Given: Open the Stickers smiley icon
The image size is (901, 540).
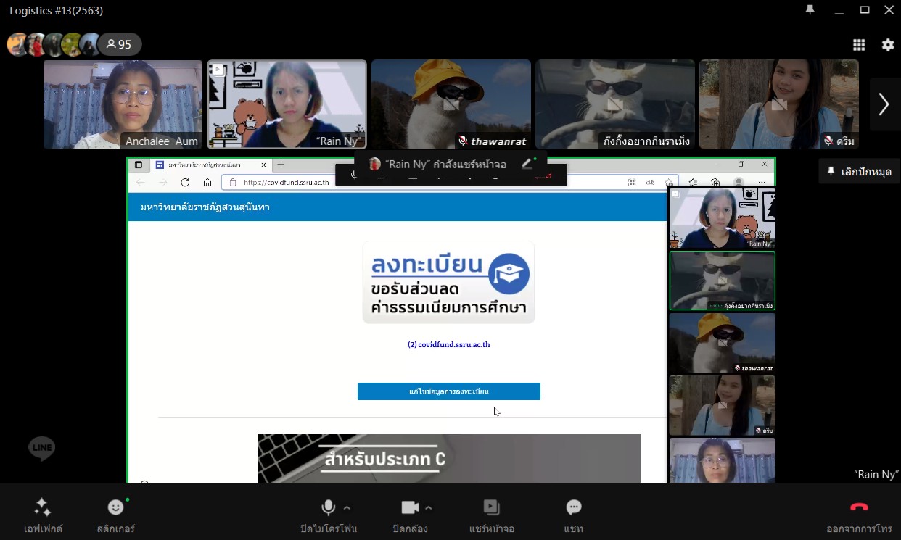Looking at the screenshot, I should click(115, 507).
